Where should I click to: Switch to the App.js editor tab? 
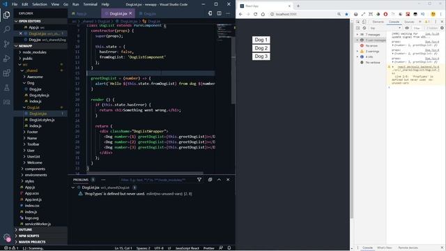point(82,14)
